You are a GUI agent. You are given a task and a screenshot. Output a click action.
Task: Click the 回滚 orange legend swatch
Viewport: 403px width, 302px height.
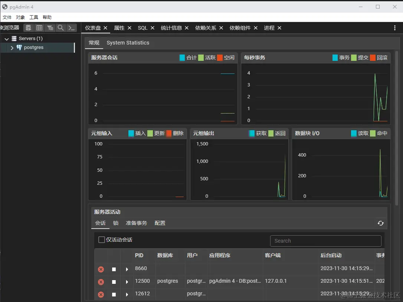click(373, 58)
